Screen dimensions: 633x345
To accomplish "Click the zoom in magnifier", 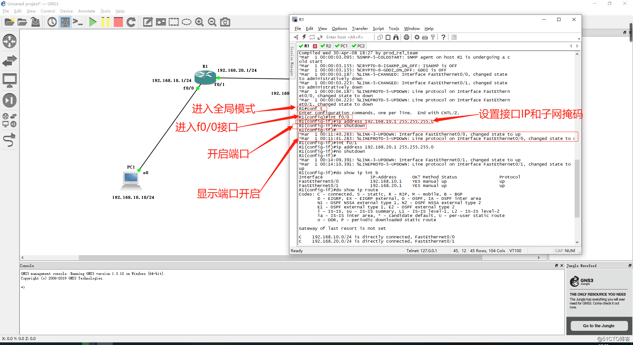I will (199, 22).
